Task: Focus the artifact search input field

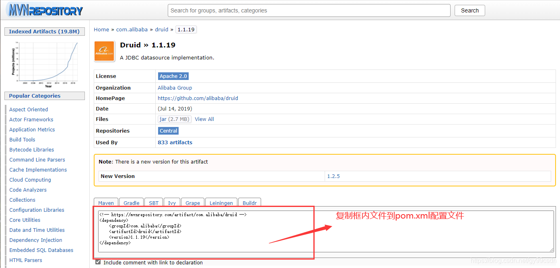Action: 309,10
